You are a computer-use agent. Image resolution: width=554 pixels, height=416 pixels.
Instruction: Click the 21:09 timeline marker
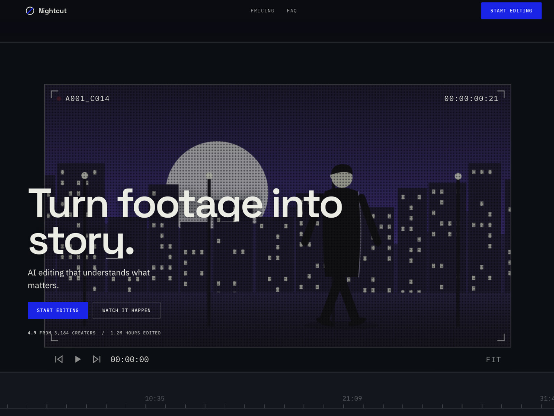pos(352,398)
